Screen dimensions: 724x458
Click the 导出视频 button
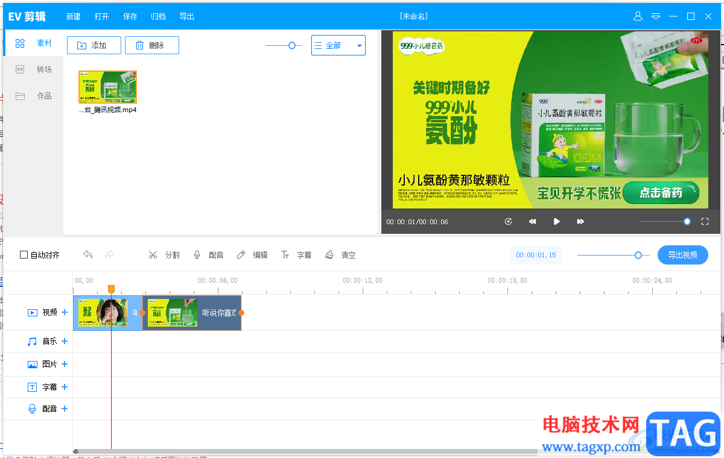(x=683, y=255)
